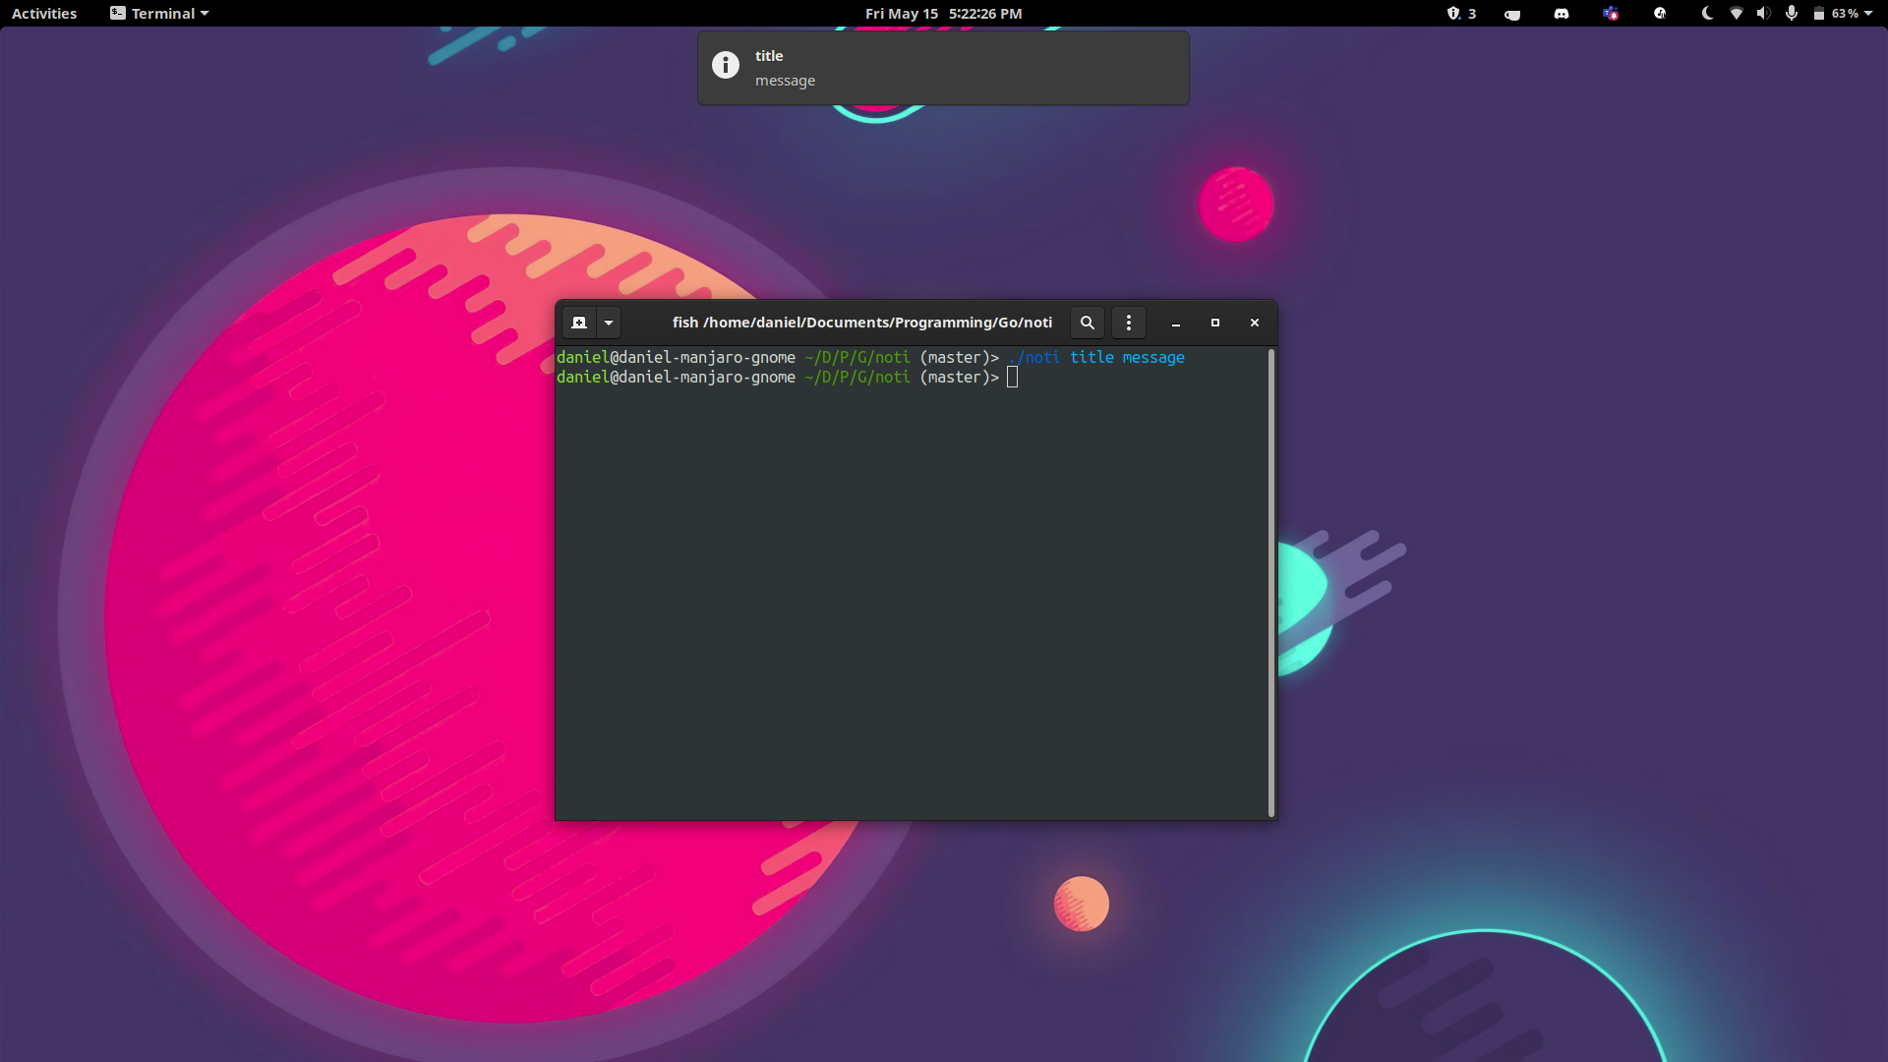Viewport: 1888px width, 1062px height.
Task: Toggle night light with the moon icon
Action: tap(1707, 14)
